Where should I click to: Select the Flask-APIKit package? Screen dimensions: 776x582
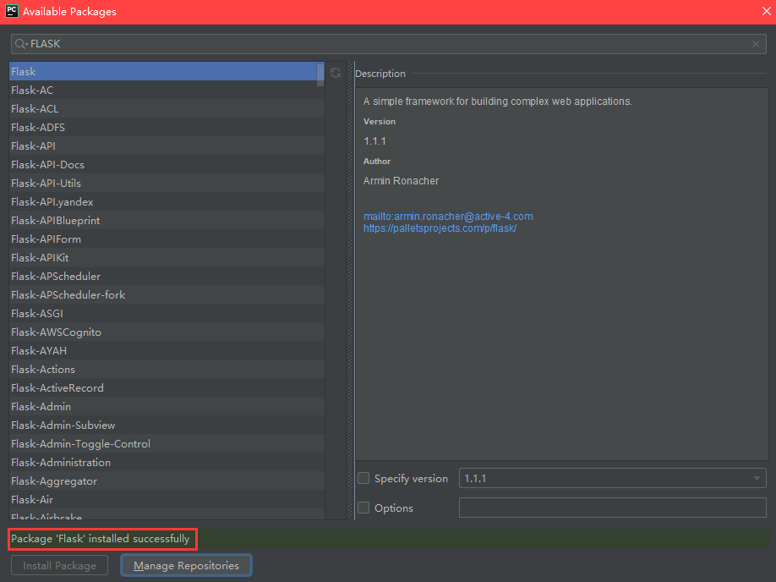tap(167, 257)
